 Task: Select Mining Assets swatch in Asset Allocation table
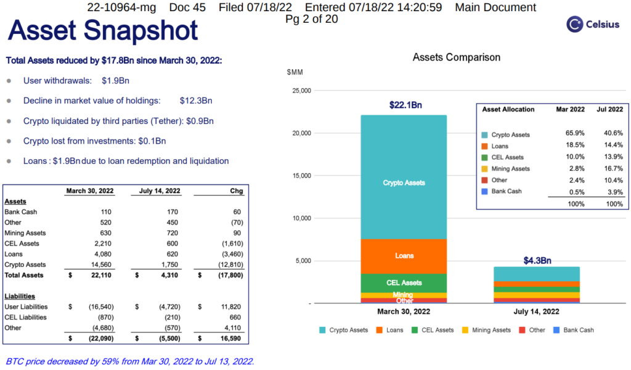pyautogui.click(x=485, y=169)
